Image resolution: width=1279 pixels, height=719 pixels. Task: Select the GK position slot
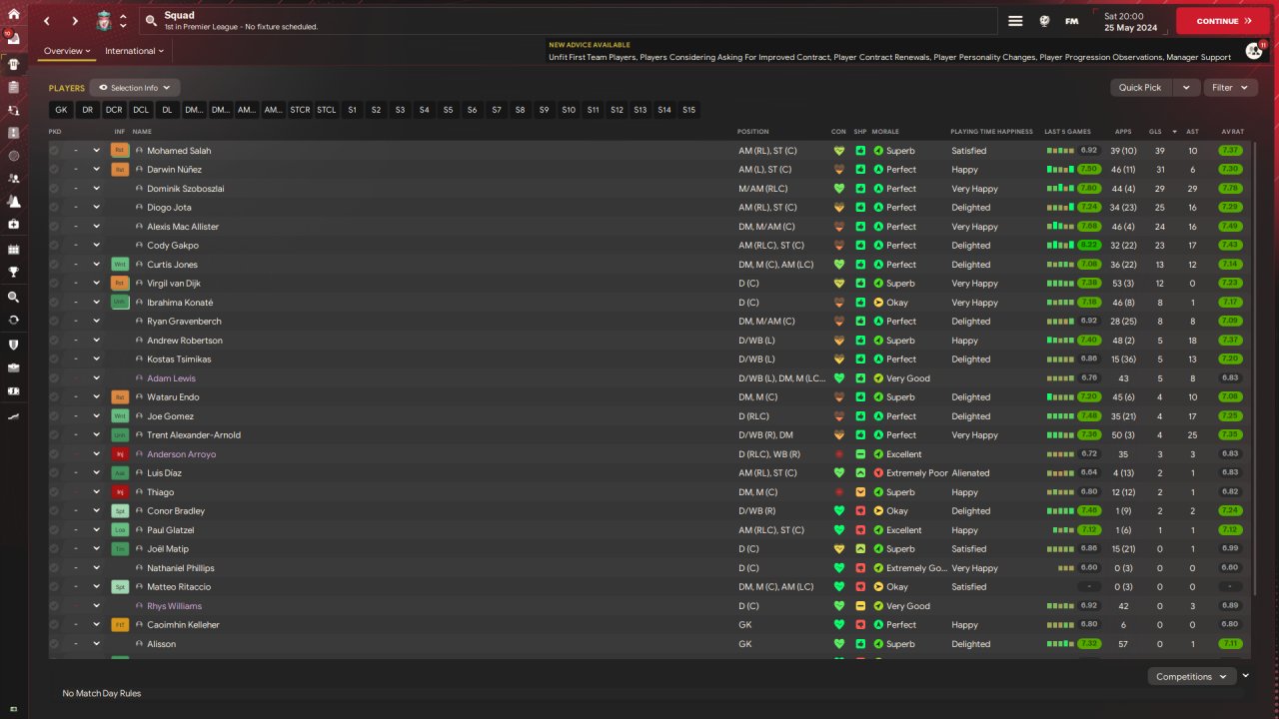point(61,110)
